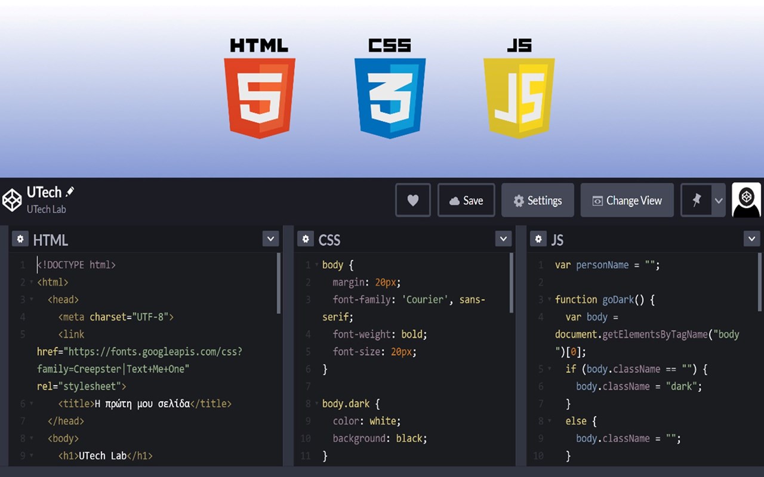The height and width of the screenshot is (477, 764).
Task: Open pen Settings
Action: coord(538,200)
